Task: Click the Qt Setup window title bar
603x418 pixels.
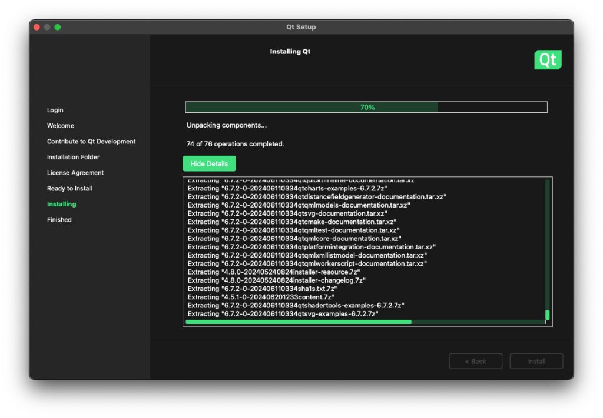Action: [301, 27]
